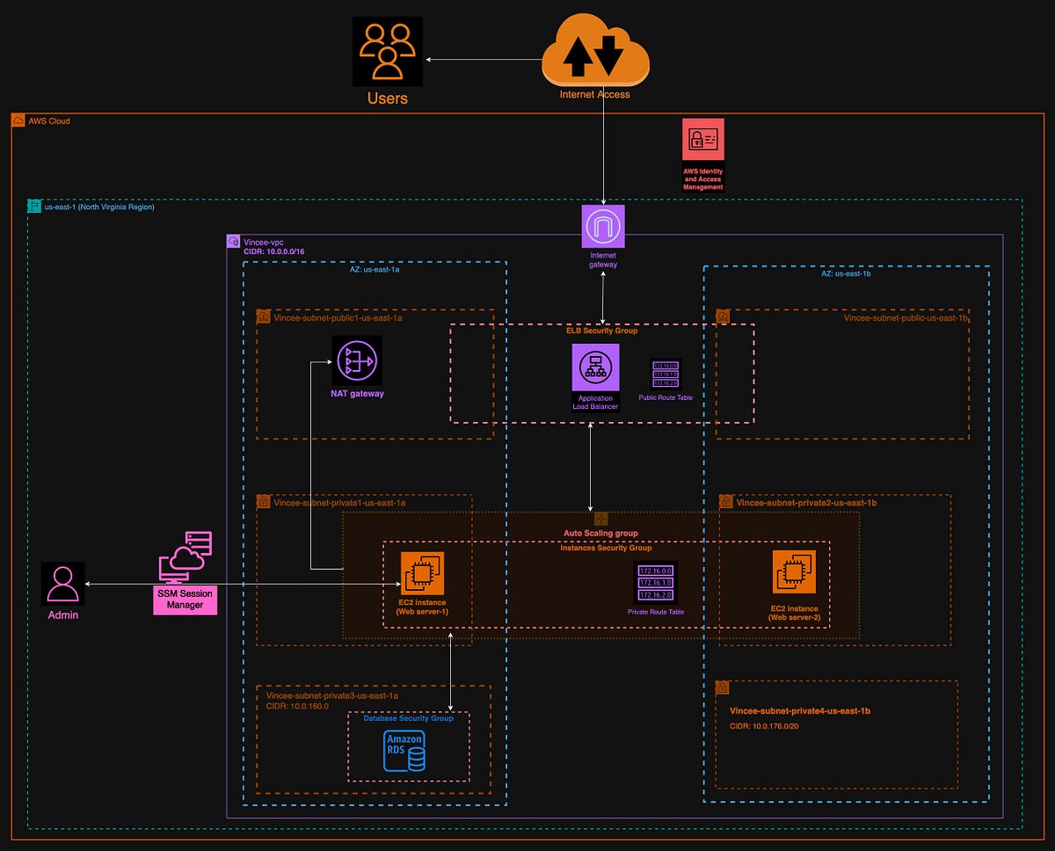Click the Vincee-subnet-private4-us-east-1b label
Image resolution: width=1055 pixels, height=851 pixels.
801,710
